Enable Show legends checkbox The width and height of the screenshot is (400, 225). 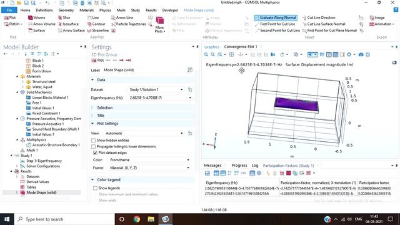[95, 188]
